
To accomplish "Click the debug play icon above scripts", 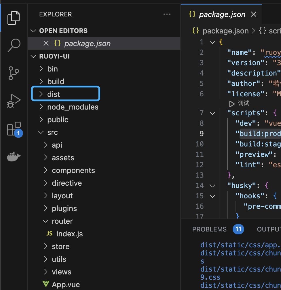I will coord(232,103).
